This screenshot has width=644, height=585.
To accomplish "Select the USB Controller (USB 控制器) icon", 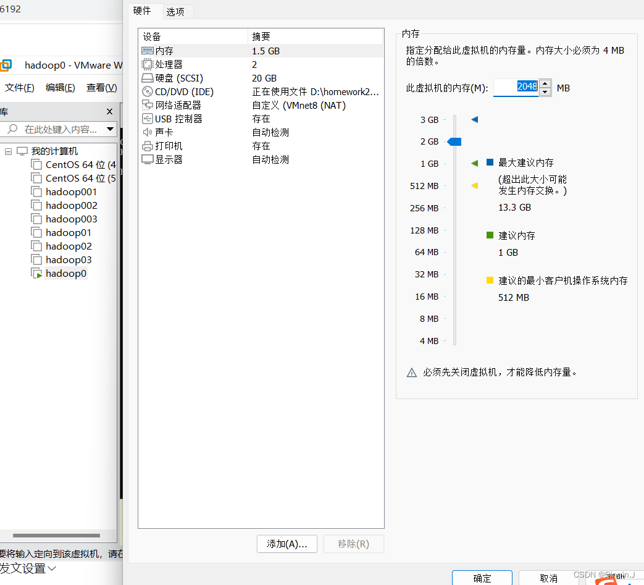I will pos(147,119).
